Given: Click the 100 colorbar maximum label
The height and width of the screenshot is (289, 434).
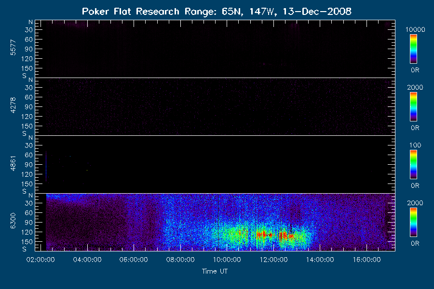Looking at the screenshot, I should tap(415, 145).
